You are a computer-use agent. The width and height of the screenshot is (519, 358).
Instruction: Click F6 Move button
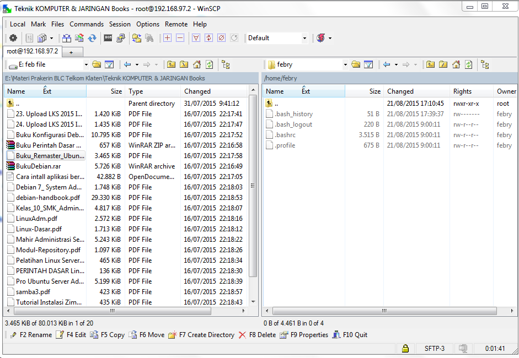[x=146, y=335]
